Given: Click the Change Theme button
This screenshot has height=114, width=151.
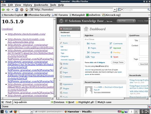Looking at the screenshot, I should tap(118, 62).
